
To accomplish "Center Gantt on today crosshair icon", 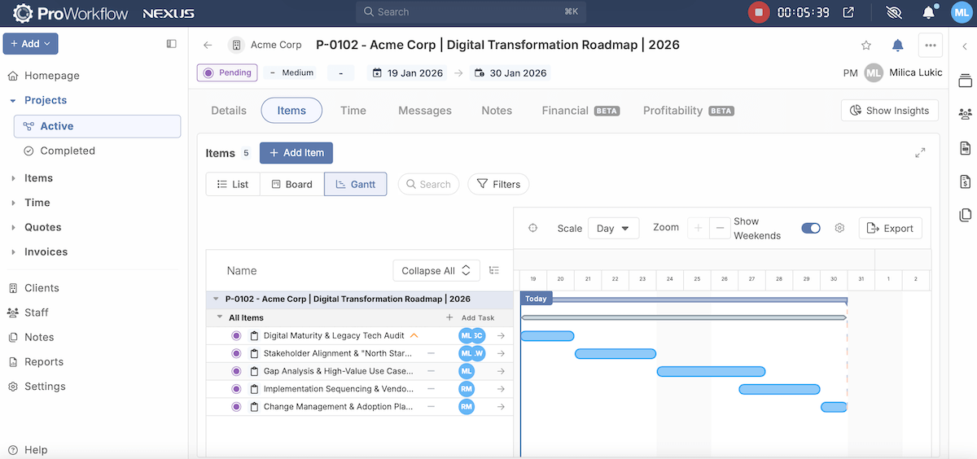I will pyautogui.click(x=533, y=228).
